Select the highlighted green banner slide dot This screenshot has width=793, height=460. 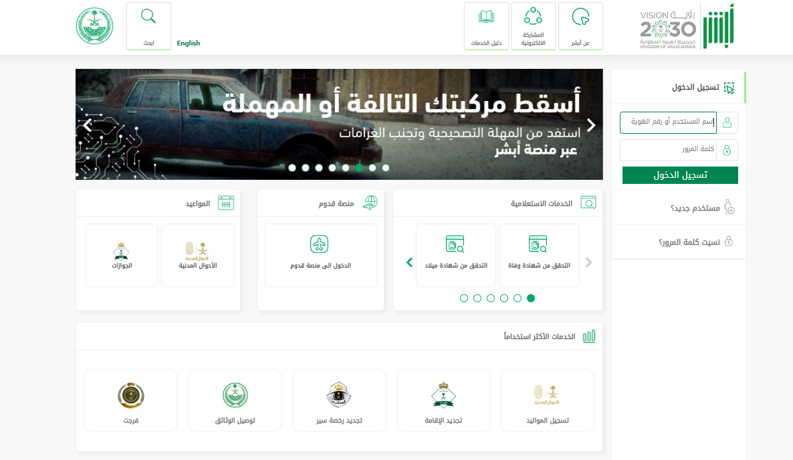359,168
